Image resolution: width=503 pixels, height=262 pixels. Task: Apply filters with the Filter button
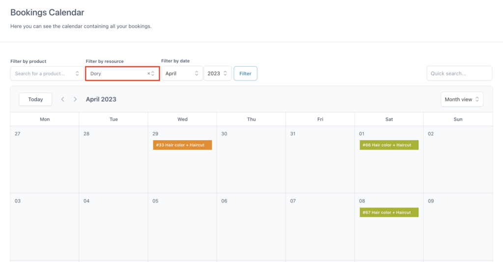[246, 73]
